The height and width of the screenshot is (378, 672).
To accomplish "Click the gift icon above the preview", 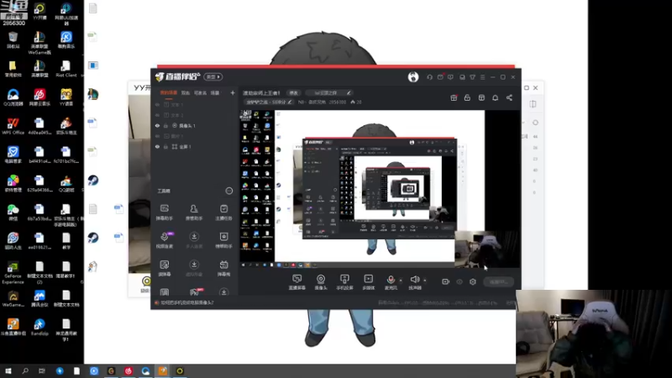I will pos(454,97).
